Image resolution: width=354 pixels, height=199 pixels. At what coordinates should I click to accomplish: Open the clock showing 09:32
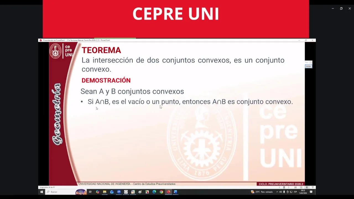pos(303,192)
